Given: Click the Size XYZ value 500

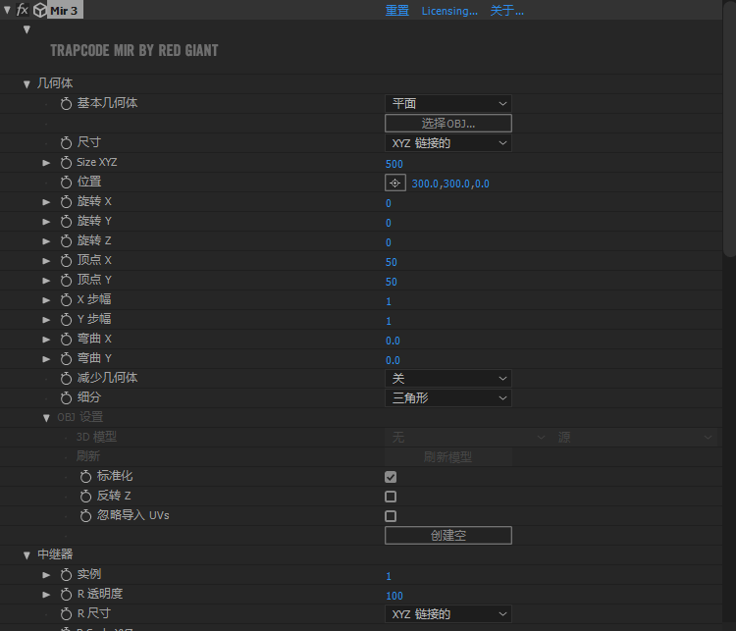Looking at the screenshot, I should [394, 164].
